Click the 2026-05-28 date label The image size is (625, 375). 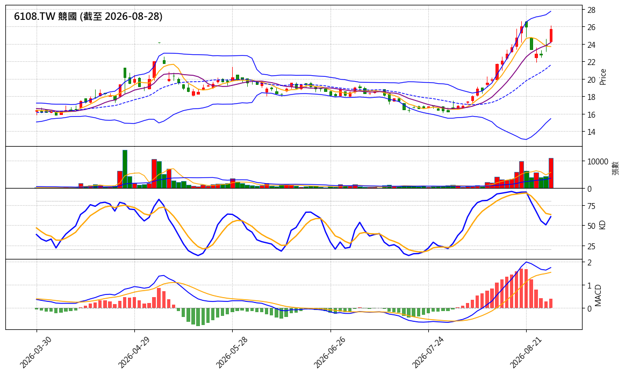point(231,352)
